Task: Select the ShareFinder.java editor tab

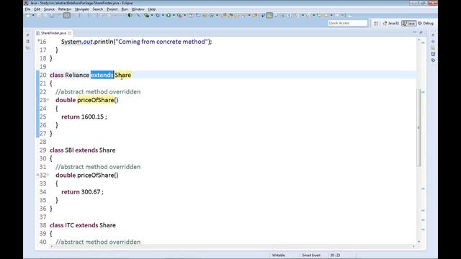Action: (x=53, y=33)
